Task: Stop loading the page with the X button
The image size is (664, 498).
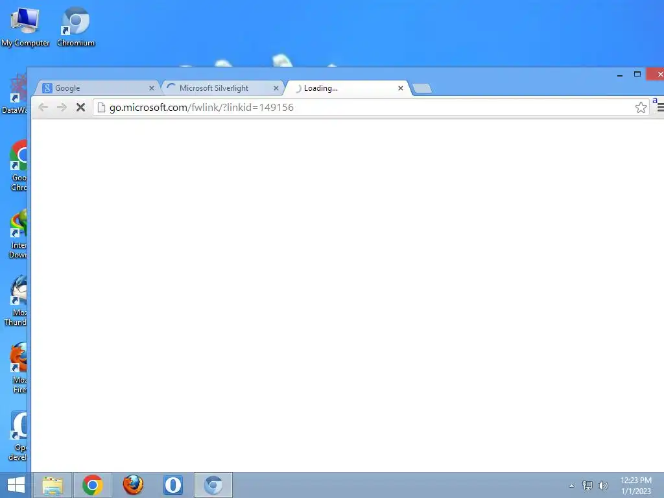Action: point(80,107)
